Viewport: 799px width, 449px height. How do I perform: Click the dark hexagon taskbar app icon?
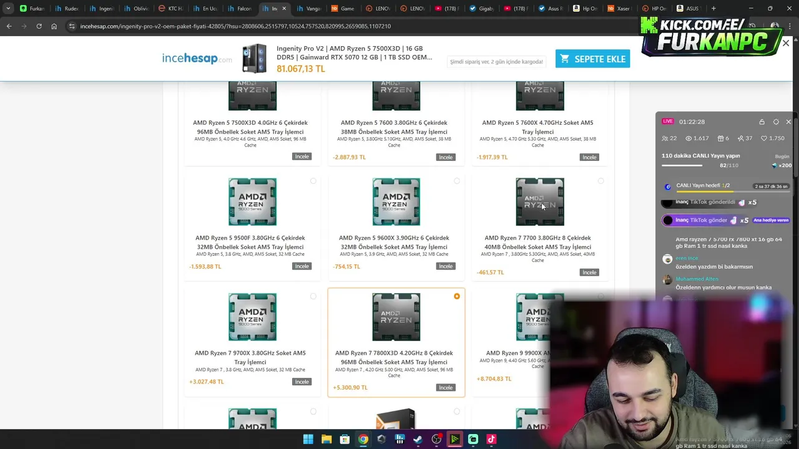(381, 439)
